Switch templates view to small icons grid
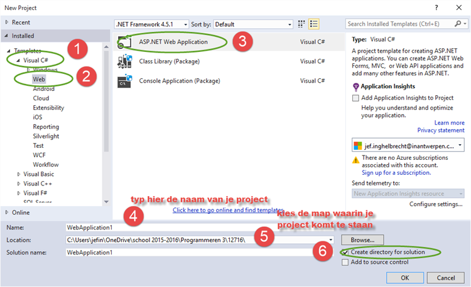 pos(301,24)
